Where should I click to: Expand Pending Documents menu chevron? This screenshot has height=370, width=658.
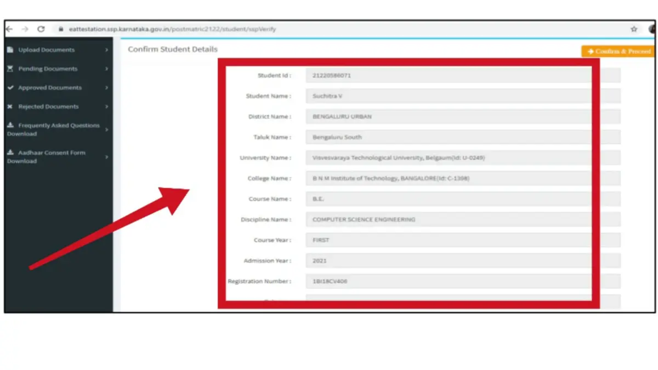106,69
